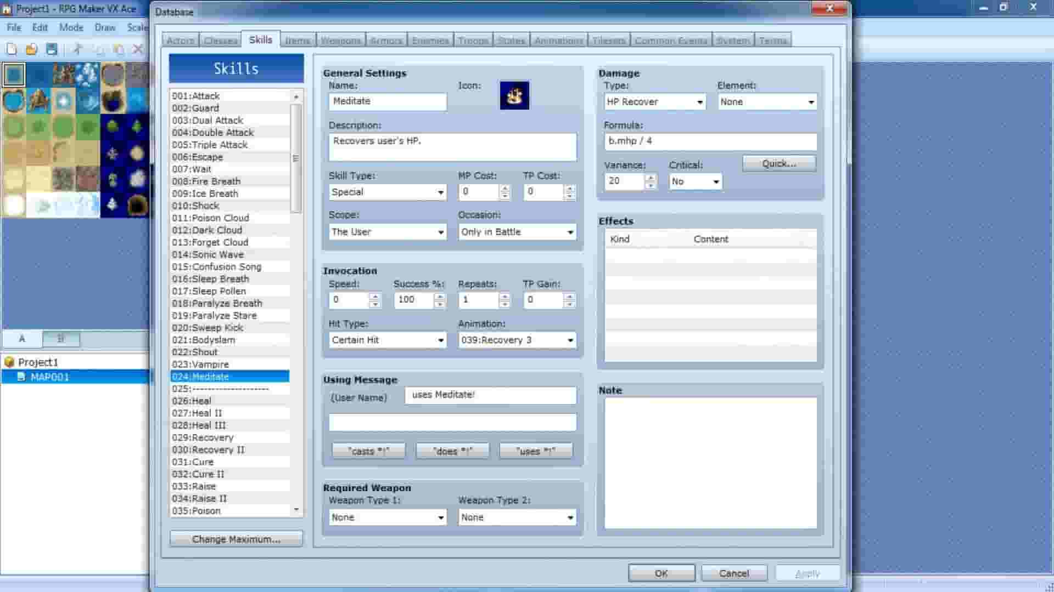The image size is (1054, 592).
Task: Click the RPG Maker icon in the title bar
Action: point(5,9)
